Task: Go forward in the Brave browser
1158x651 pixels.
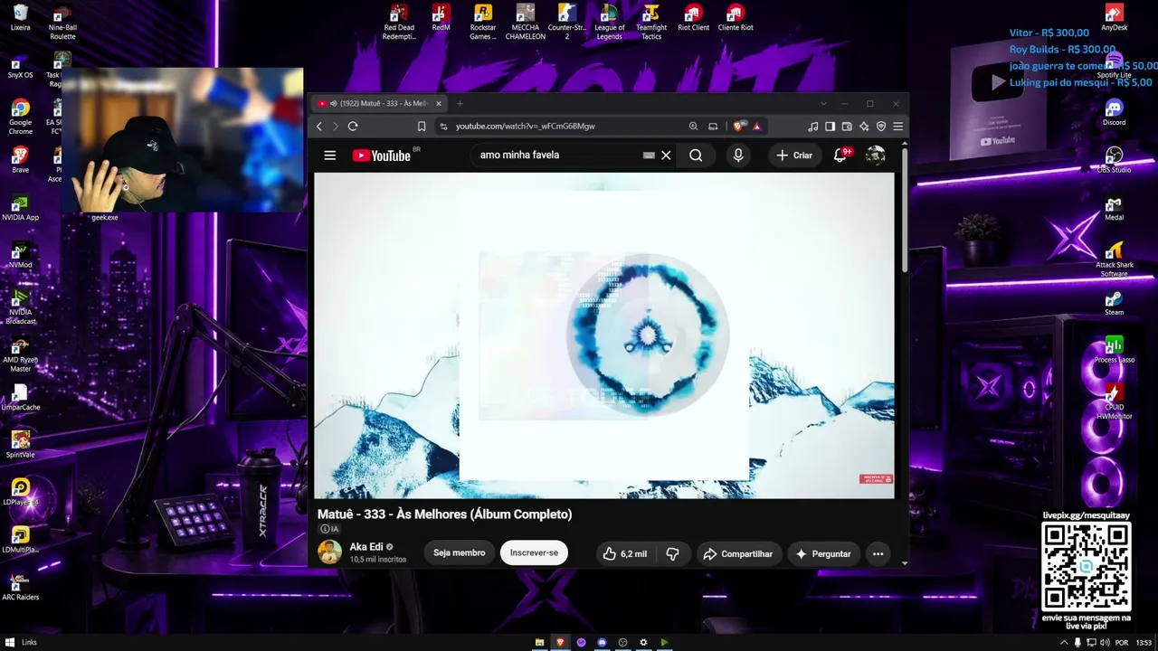Action: [335, 127]
